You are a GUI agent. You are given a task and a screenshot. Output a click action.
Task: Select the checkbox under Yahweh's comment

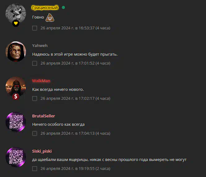tap(35, 63)
